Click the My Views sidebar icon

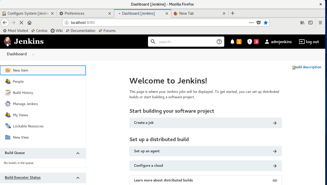(8, 115)
